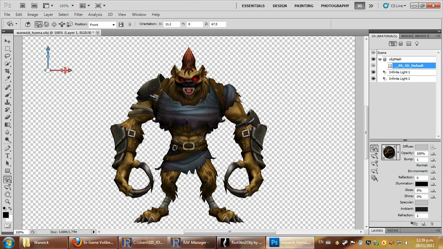Save the current 3D view position

[x=121, y=24]
